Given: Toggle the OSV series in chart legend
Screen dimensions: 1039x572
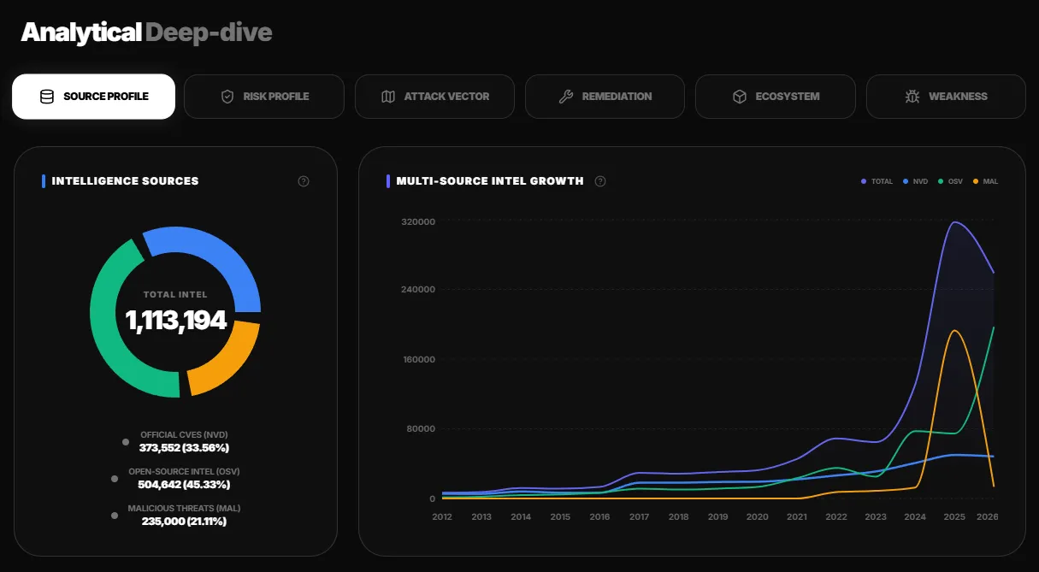Looking at the screenshot, I should pos(951,181).
